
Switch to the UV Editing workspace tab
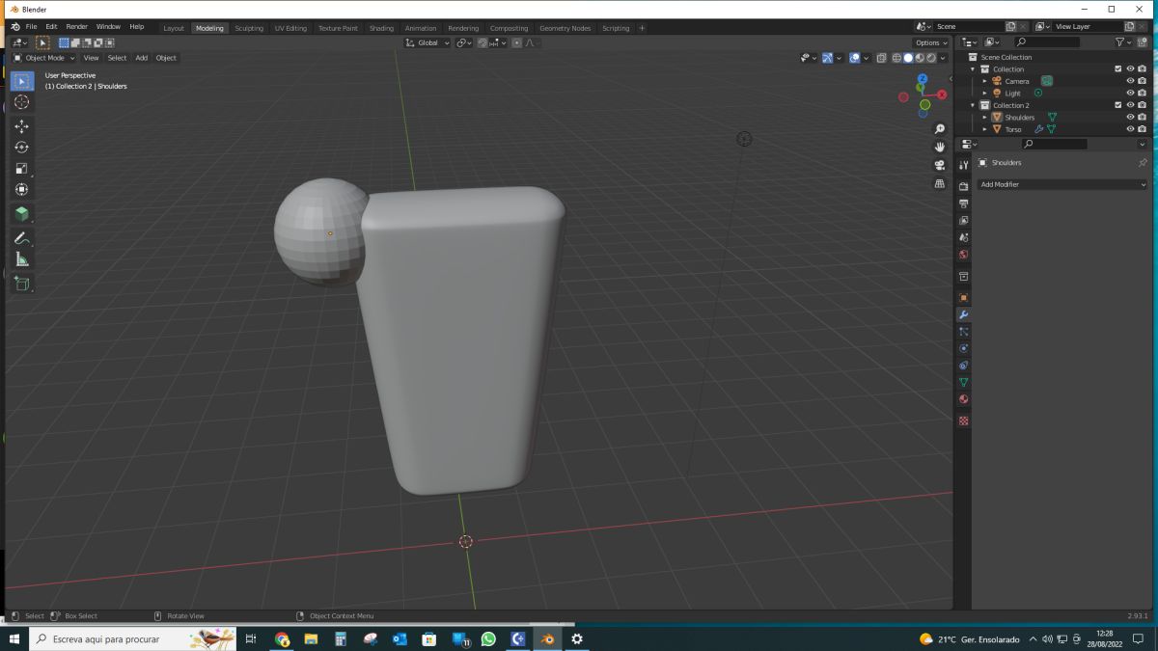290,28
